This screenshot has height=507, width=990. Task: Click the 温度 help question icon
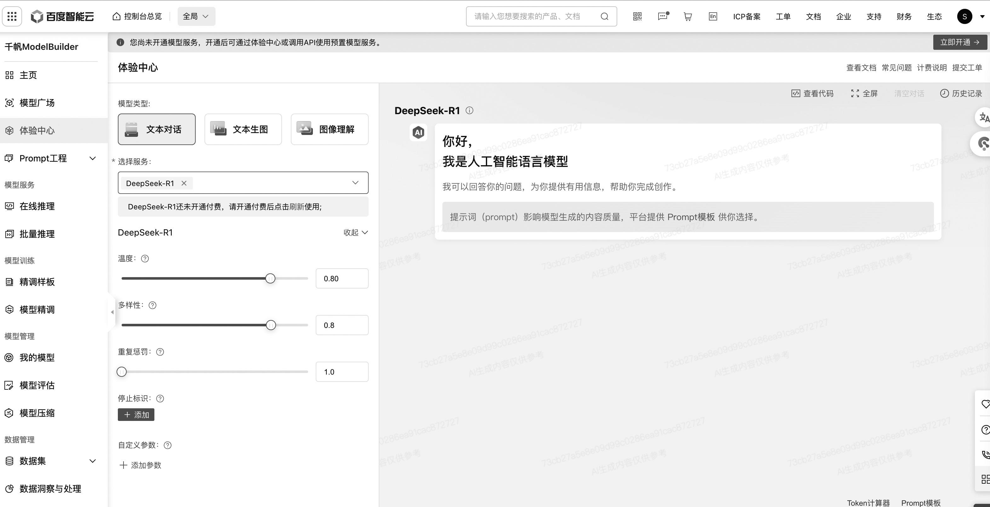pyautogui.click(x=145, y=259)
